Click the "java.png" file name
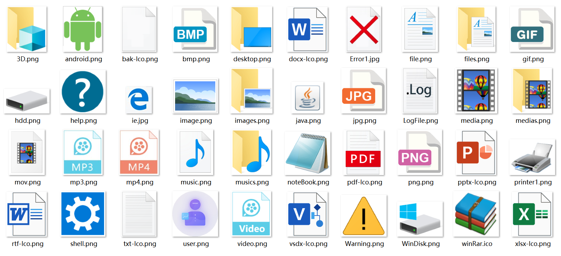This screenshot has width=561, height=256. (308, 121)
